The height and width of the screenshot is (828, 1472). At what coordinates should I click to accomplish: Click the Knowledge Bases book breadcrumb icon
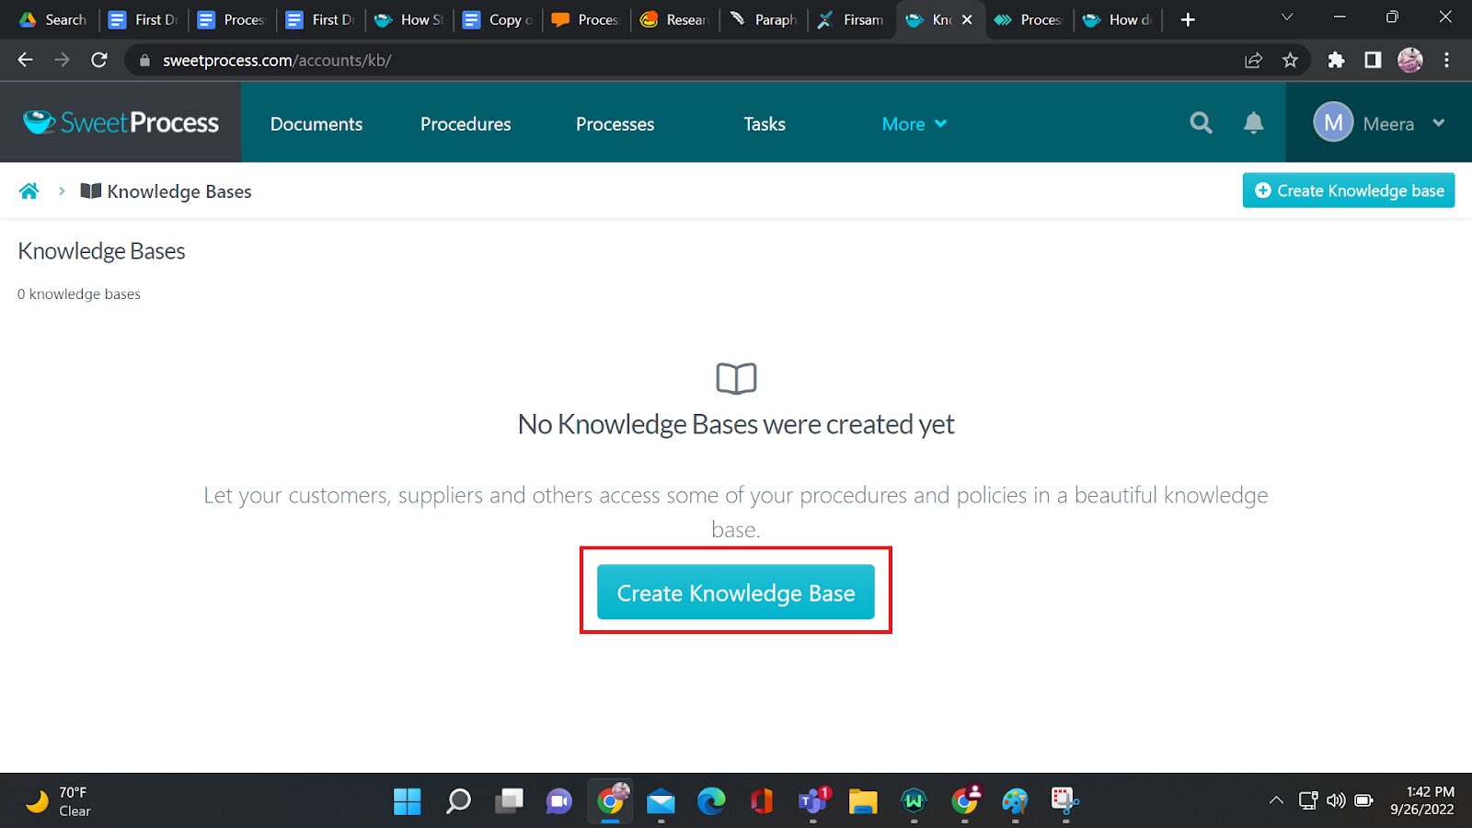pyautogui.click(x=90, y=191)
